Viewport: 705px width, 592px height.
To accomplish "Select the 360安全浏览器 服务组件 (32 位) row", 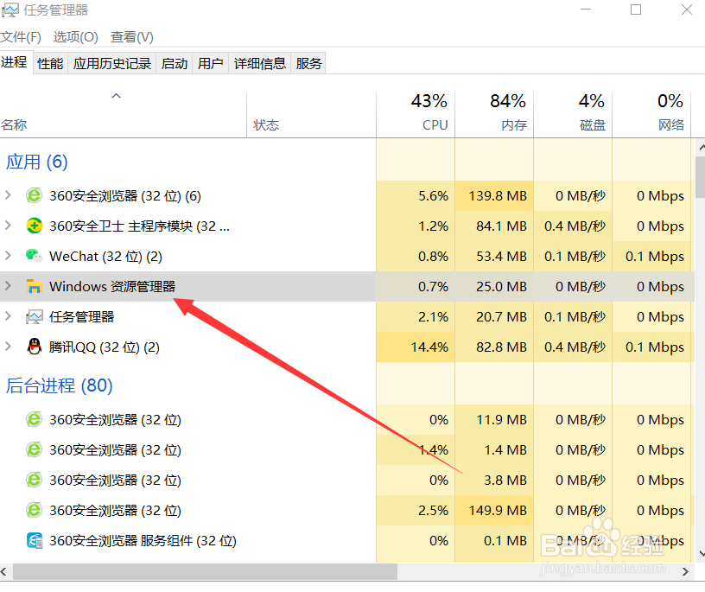I will [346, 540].
